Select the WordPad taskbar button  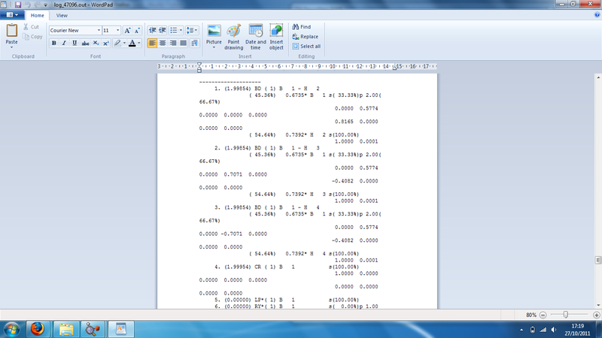121,329
